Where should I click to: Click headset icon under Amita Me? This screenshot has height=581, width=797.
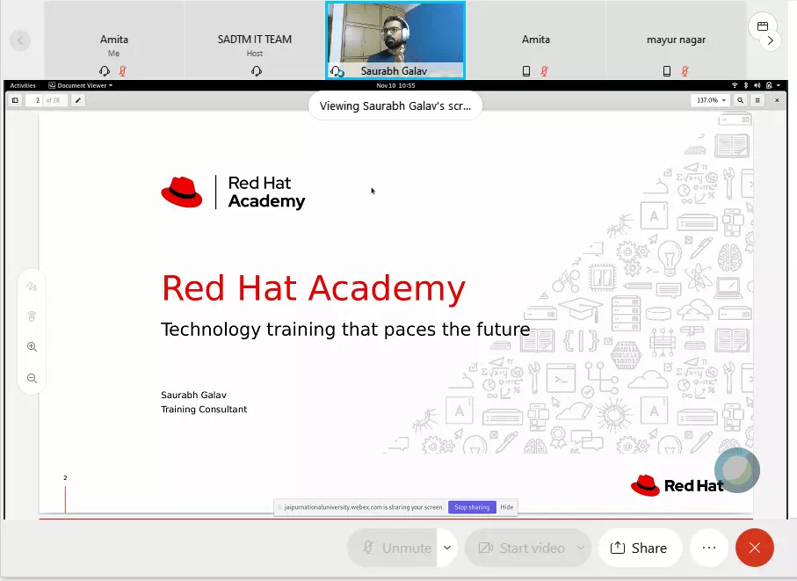(105, 71)
